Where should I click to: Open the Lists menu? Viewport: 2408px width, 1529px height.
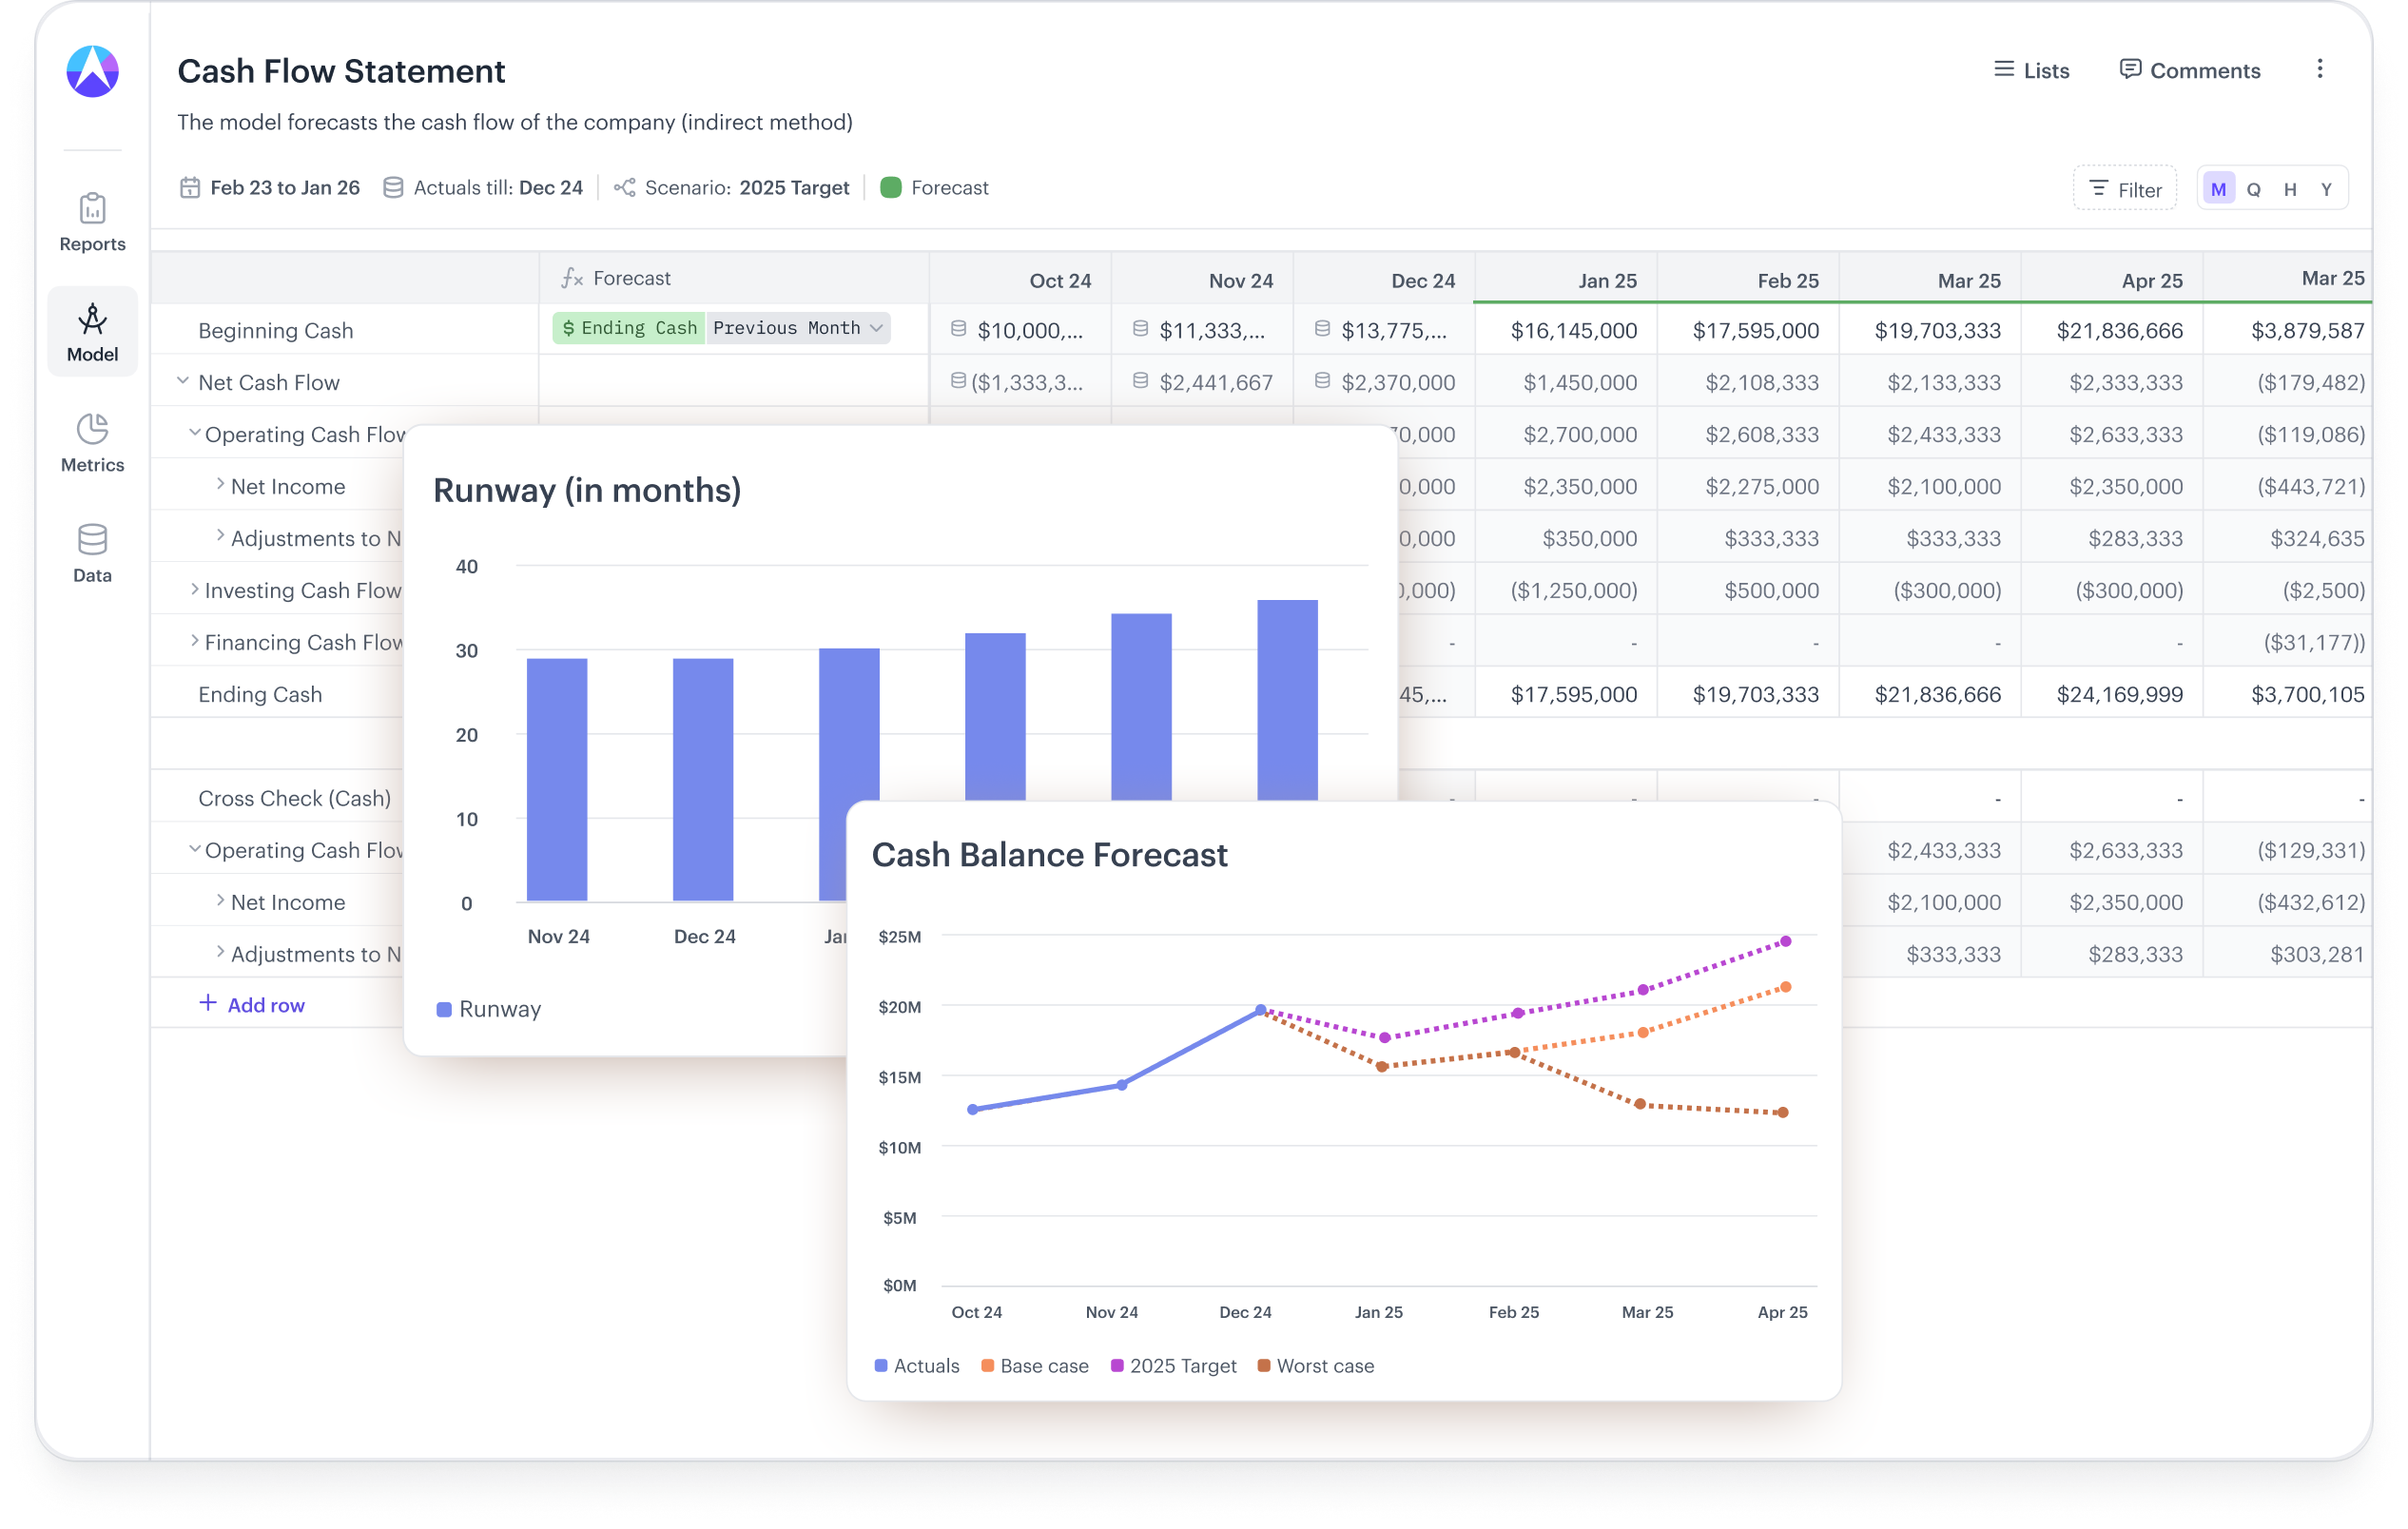[x=2031, y=70]
